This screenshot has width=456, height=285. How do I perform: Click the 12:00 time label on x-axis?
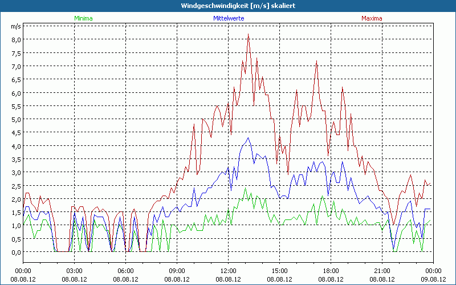(x=229, y=271)
